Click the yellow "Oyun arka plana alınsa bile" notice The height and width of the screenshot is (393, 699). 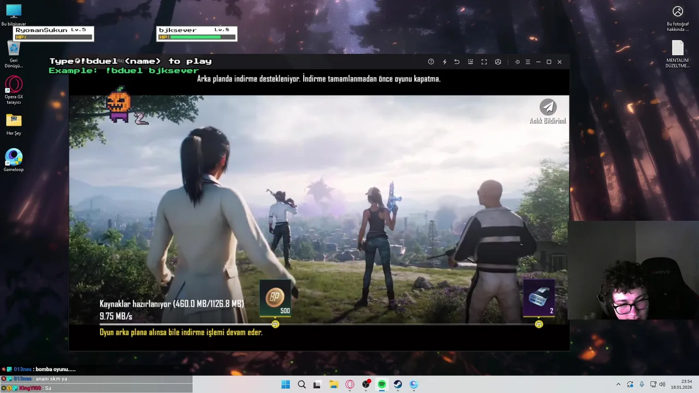click(x=181, y=332)
